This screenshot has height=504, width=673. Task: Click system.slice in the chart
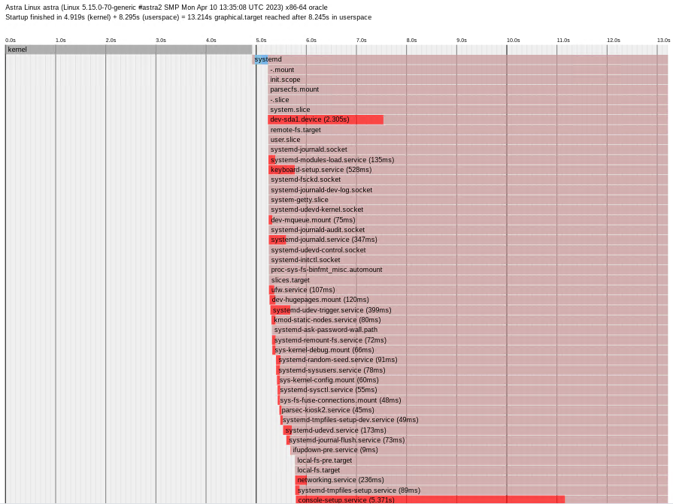(290, 109)
